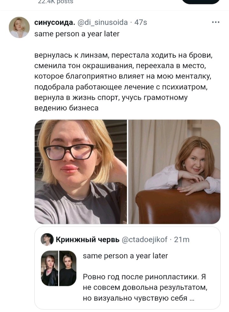Click the name Кринжный червь
Viewport: 229px width, 312px height.
click(x=87, y=239)
